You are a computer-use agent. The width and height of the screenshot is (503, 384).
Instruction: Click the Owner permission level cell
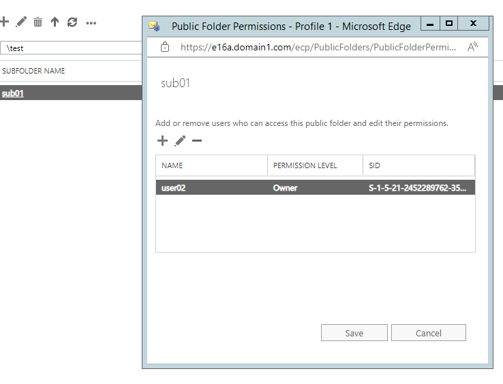coord(285,188)
